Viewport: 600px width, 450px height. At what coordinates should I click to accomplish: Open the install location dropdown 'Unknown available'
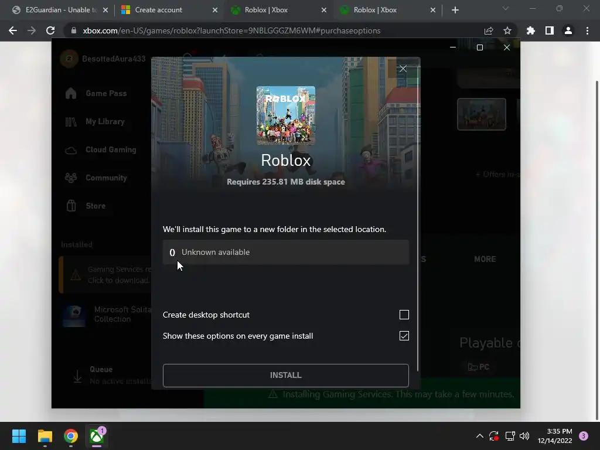(x=286, y=252)
